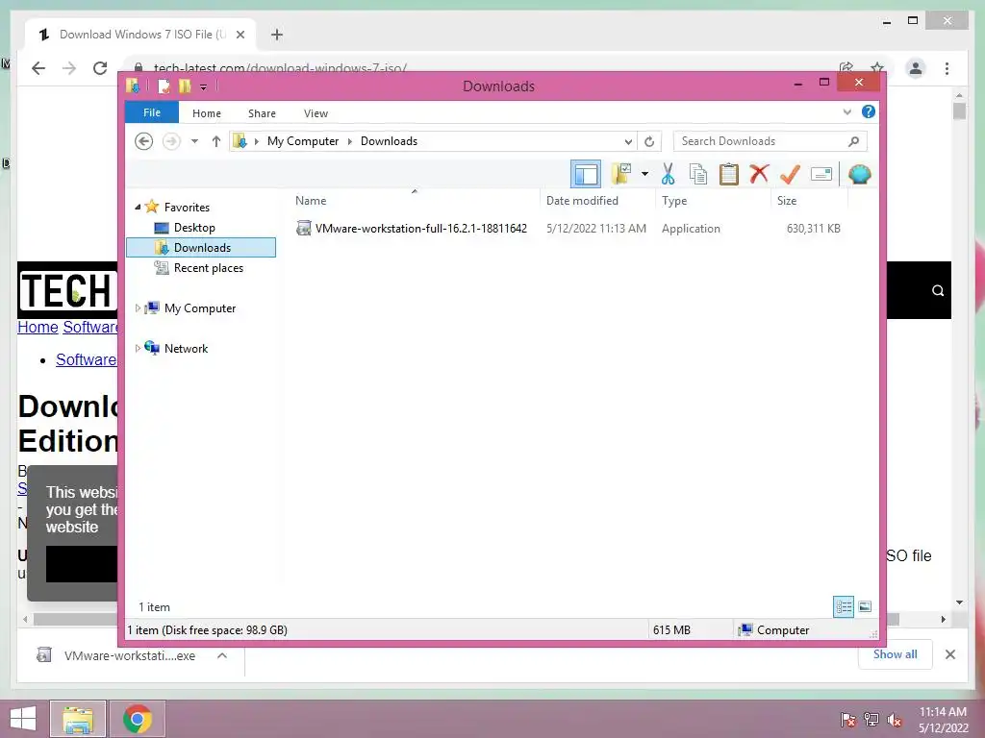
Task: Expand the Network tree node
Action: point(138,348)
